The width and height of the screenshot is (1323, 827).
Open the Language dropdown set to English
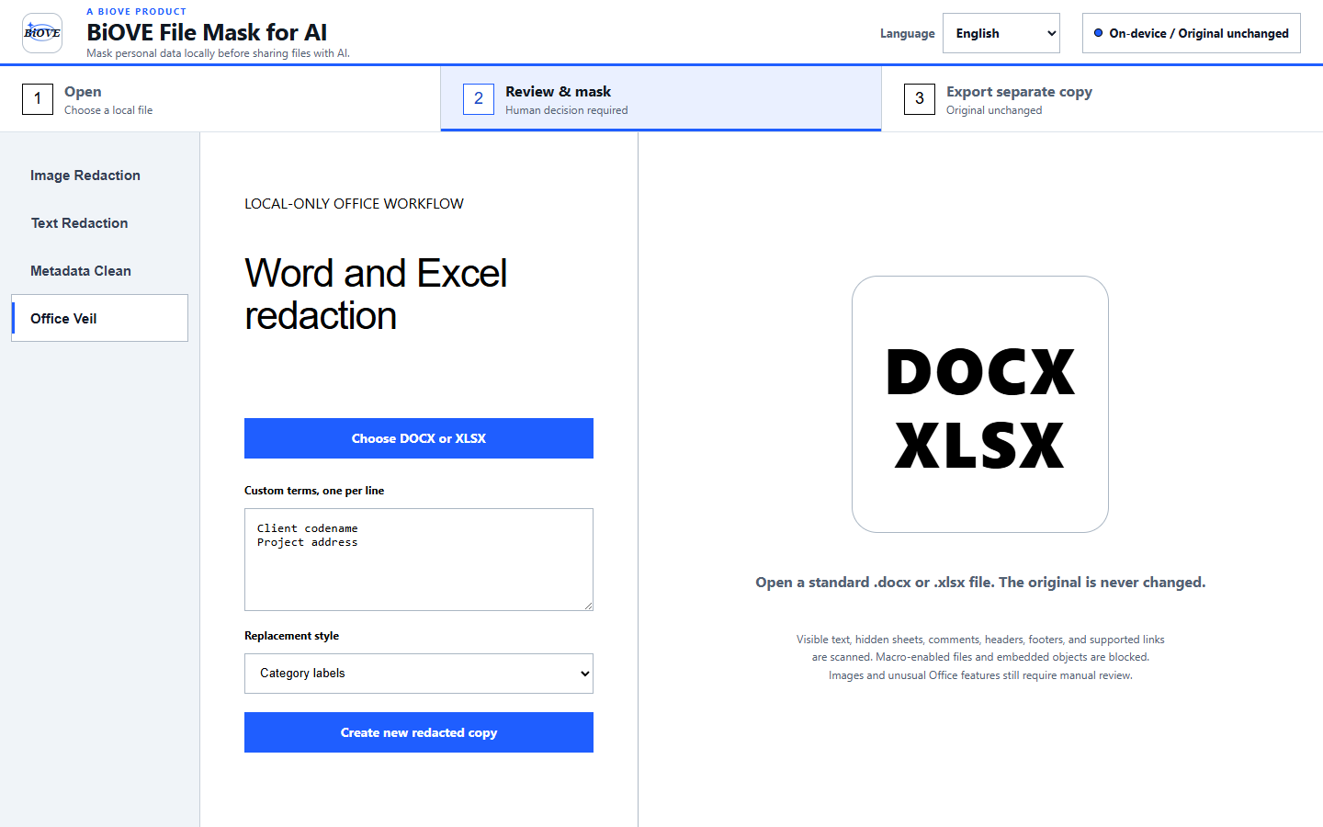click(1001, 33)
